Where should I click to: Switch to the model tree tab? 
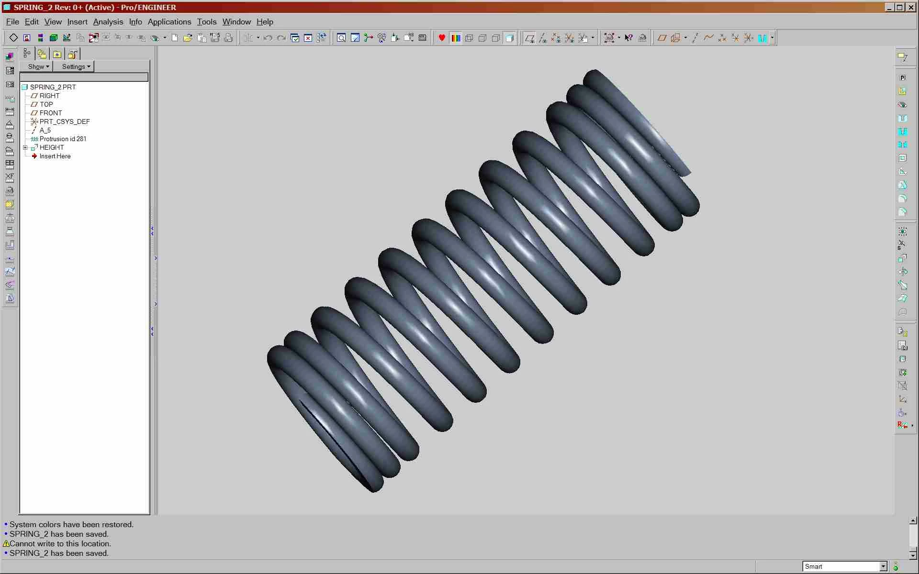tap(27, 54)
